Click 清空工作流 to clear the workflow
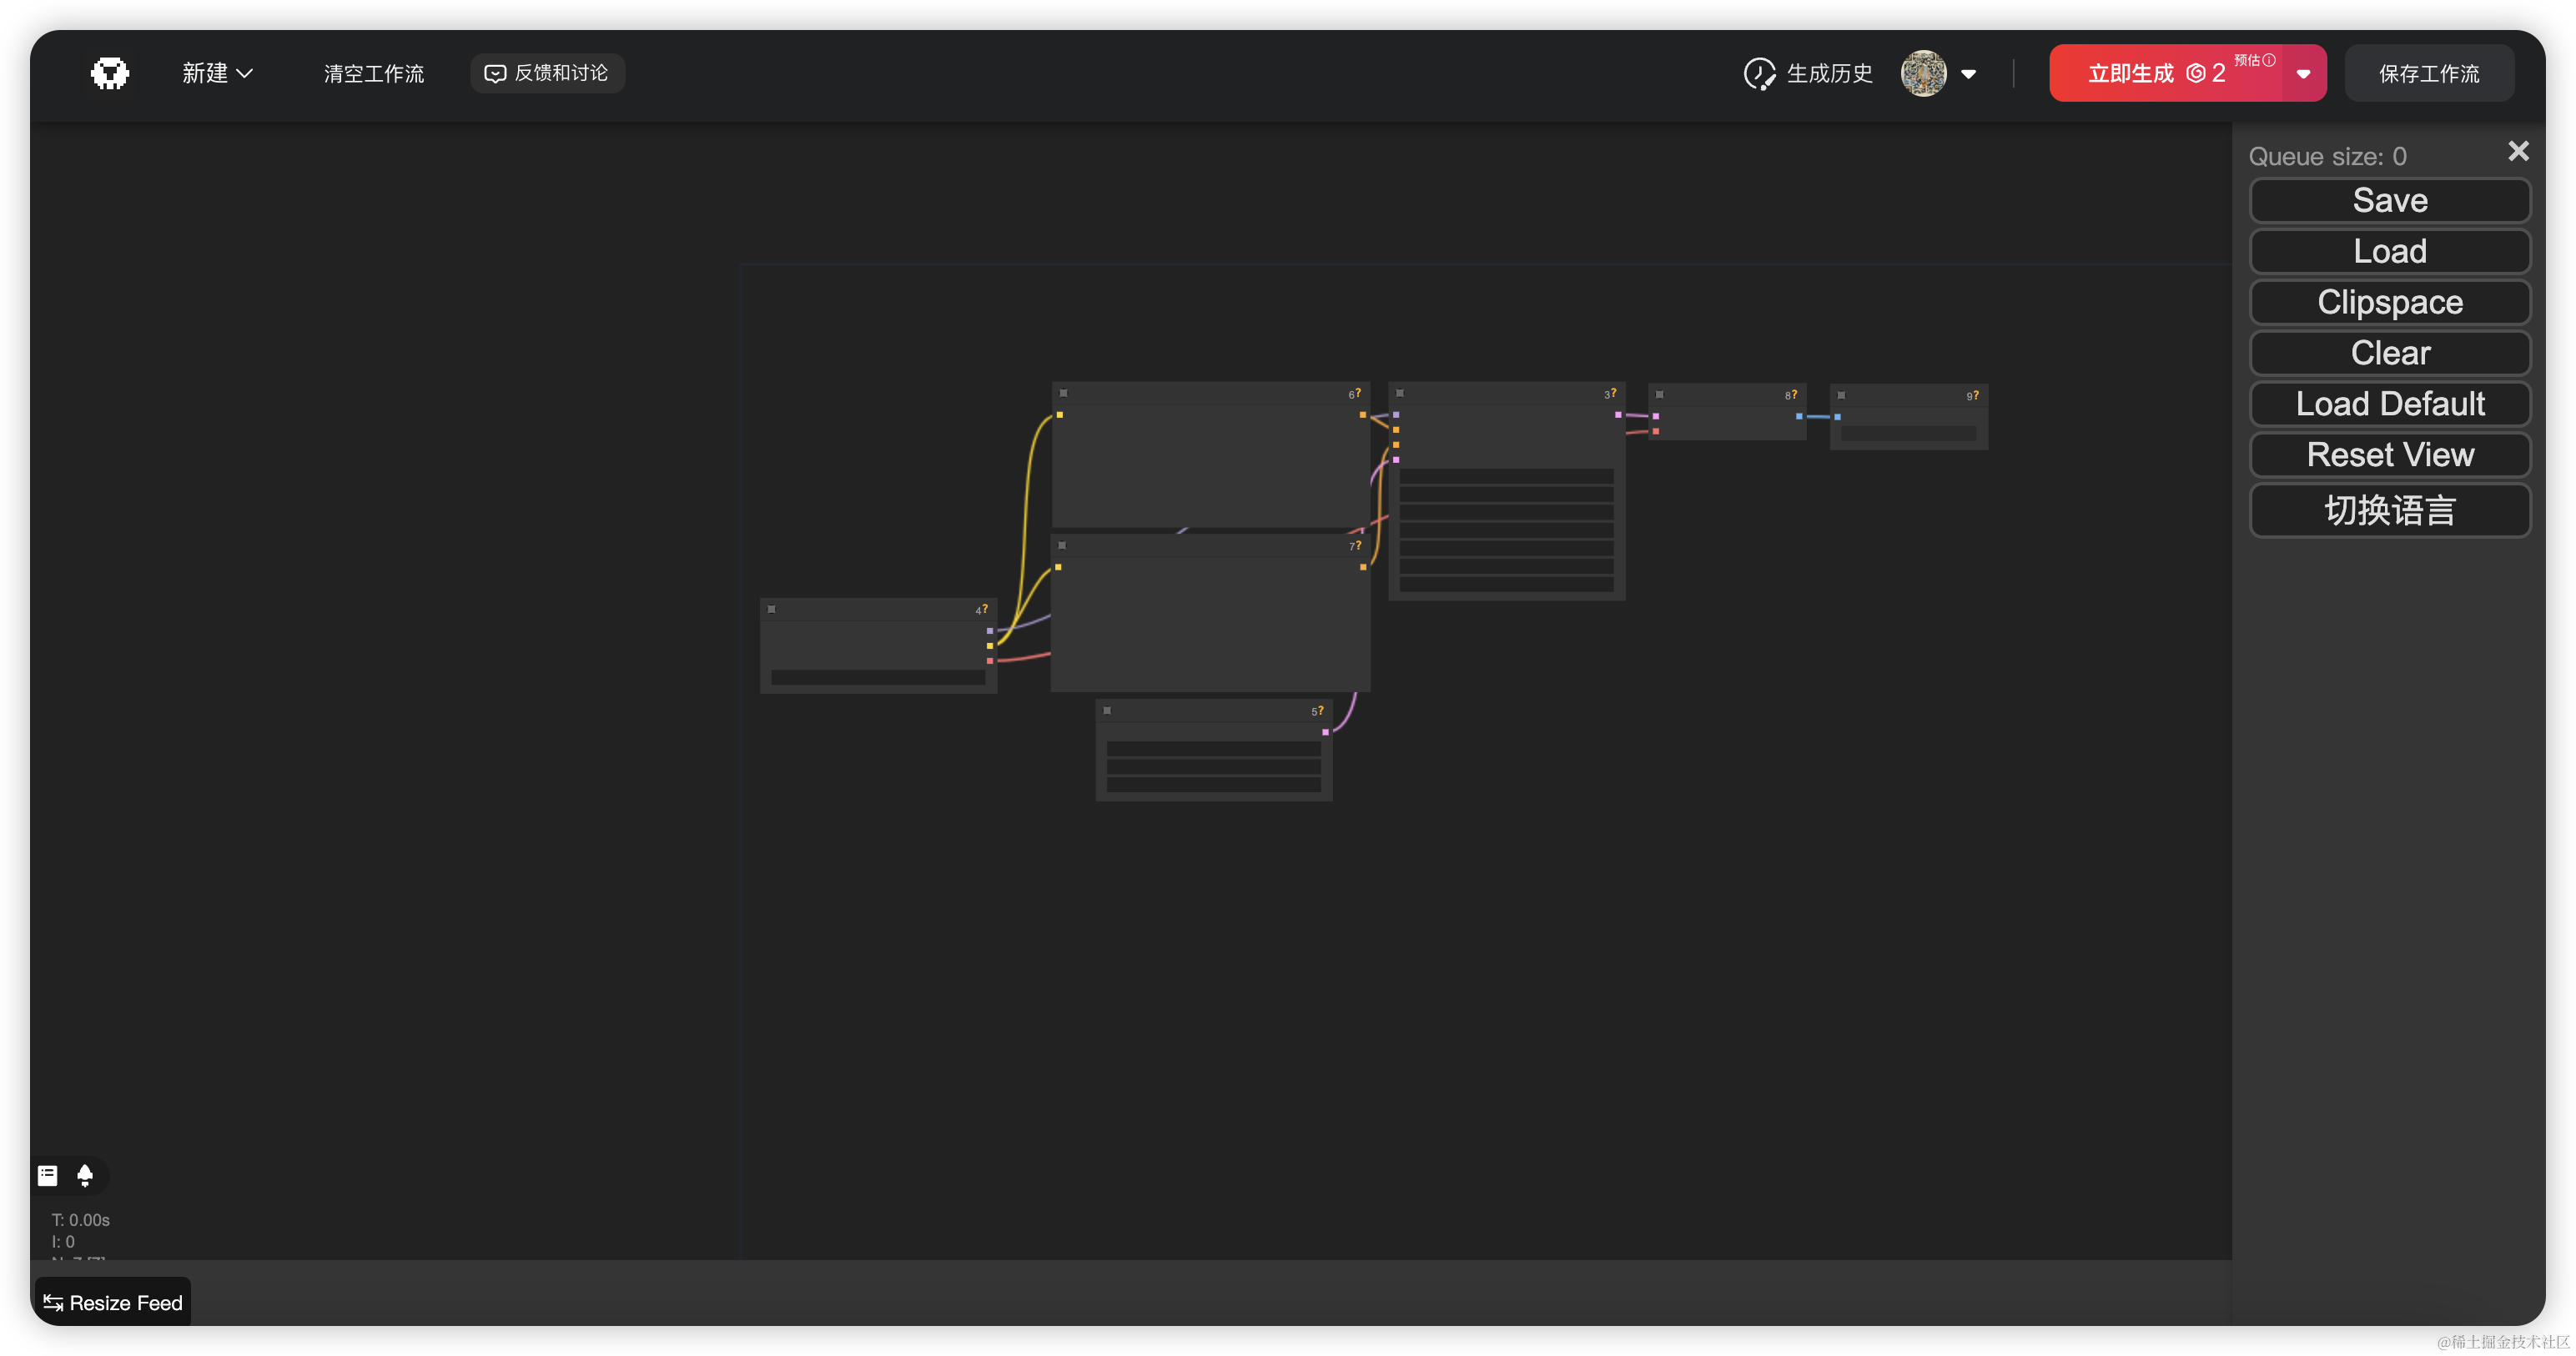2576x1356 pixels. pos(373,73)
